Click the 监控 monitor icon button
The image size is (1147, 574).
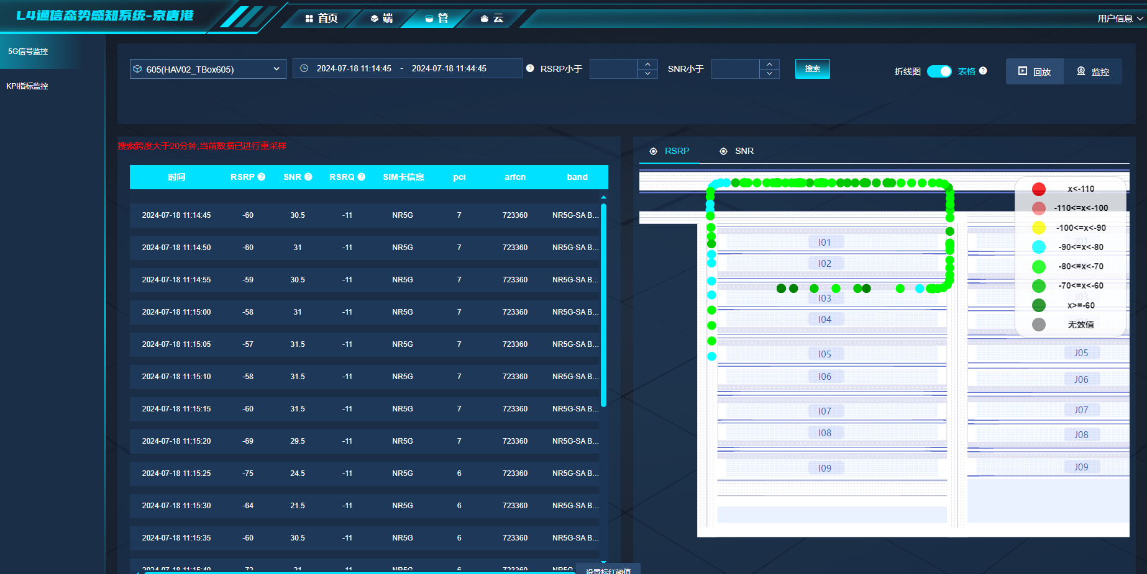click(1093, 71)
